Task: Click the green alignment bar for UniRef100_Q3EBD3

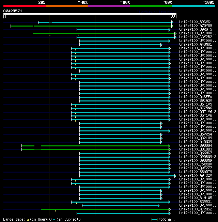Action: pos(96,150)
